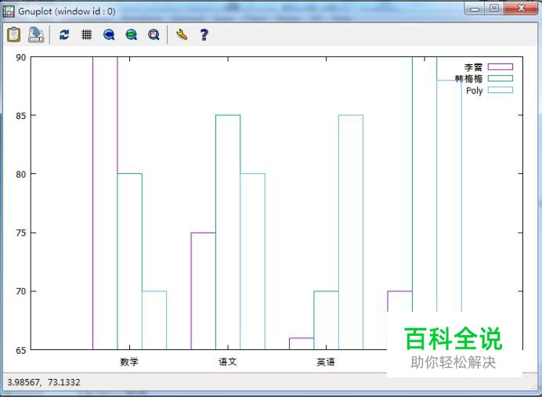Click the 李雷 legend label text

point(473,67)
